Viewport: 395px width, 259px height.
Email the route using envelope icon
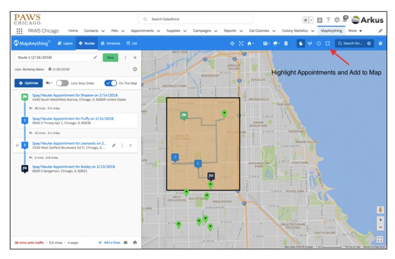point(125,243)
